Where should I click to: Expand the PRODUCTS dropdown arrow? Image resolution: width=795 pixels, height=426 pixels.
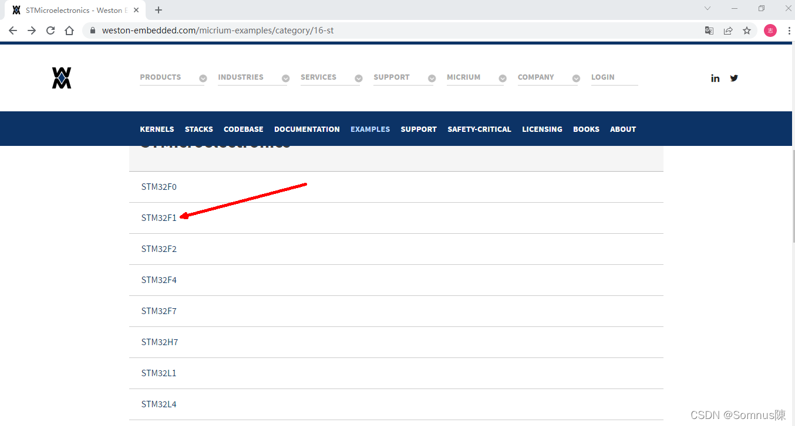click(x=203, y=78)
